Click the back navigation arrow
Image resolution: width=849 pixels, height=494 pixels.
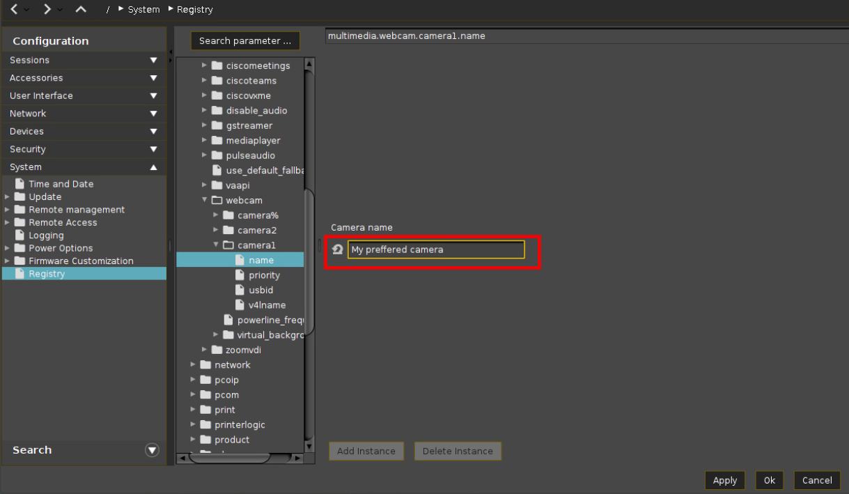click(x=14, y=9)
